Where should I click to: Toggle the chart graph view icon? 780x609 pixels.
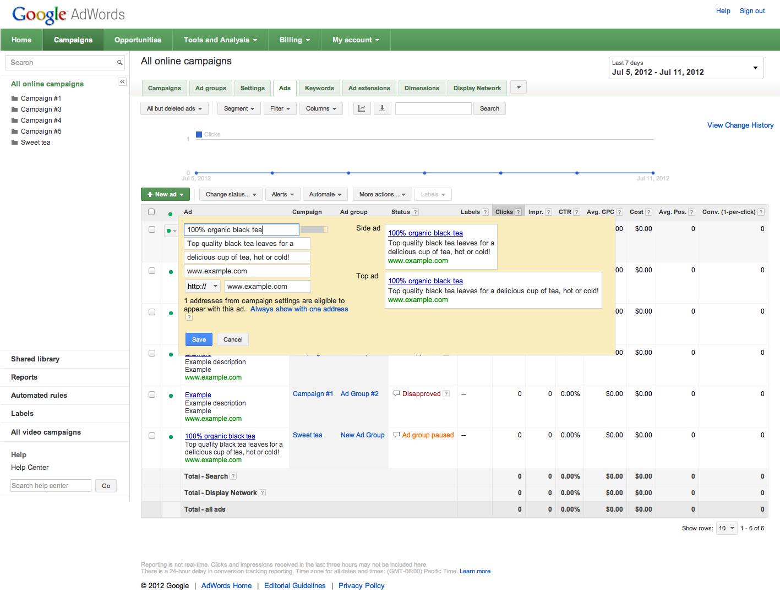pos(362,108)
